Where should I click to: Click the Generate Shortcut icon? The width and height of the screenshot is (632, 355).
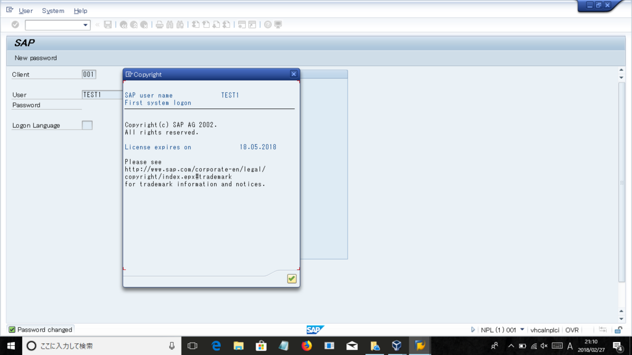pos(252,25)
